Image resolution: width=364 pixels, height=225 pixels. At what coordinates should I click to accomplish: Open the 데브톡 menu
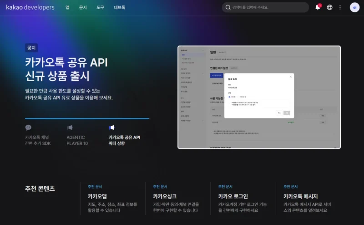tap(119, 7)
